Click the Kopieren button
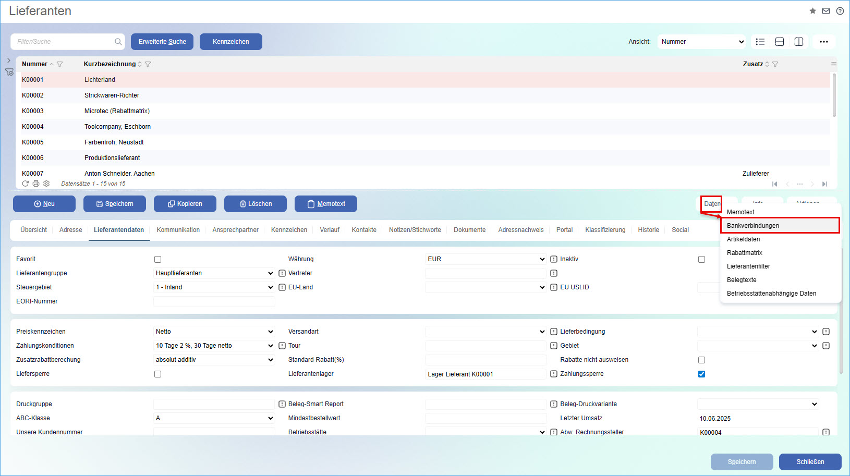The image size is (850, 476). point(185,204)
